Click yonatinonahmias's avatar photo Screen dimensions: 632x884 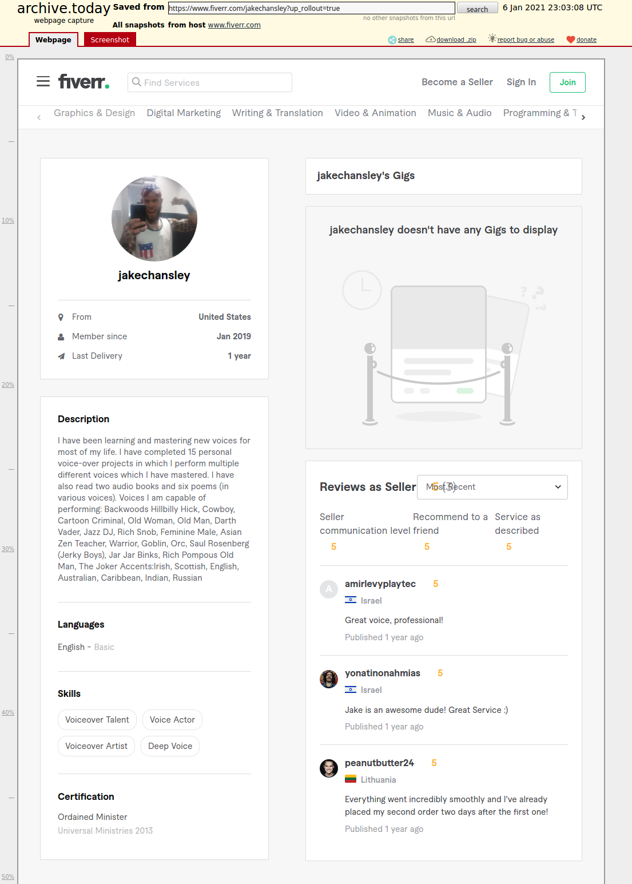[x=329, y=679]
